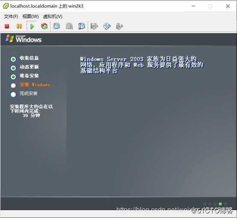Click the floppy drive connection icon
This screenshot has width=237, height=218.
94,27
